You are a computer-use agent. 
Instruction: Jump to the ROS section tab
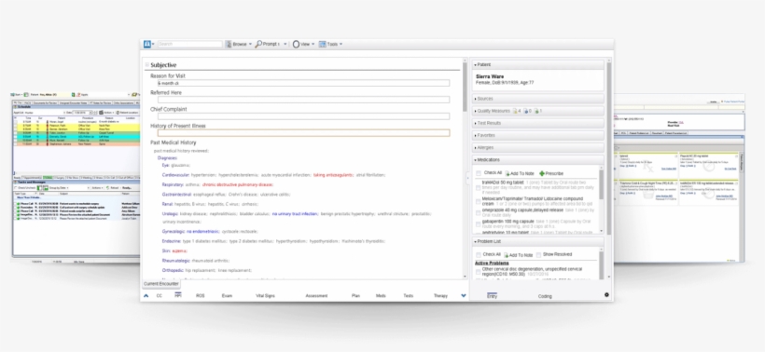[200, 295]
